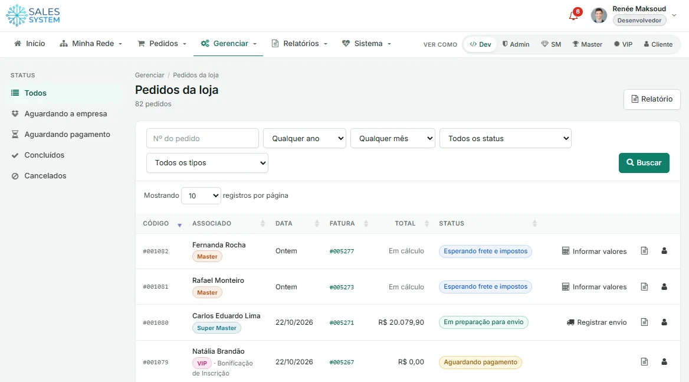Focus the Nº do pedido field
Image resolution: width=689 pixels, height=382 pixels.
click(202, 139)
